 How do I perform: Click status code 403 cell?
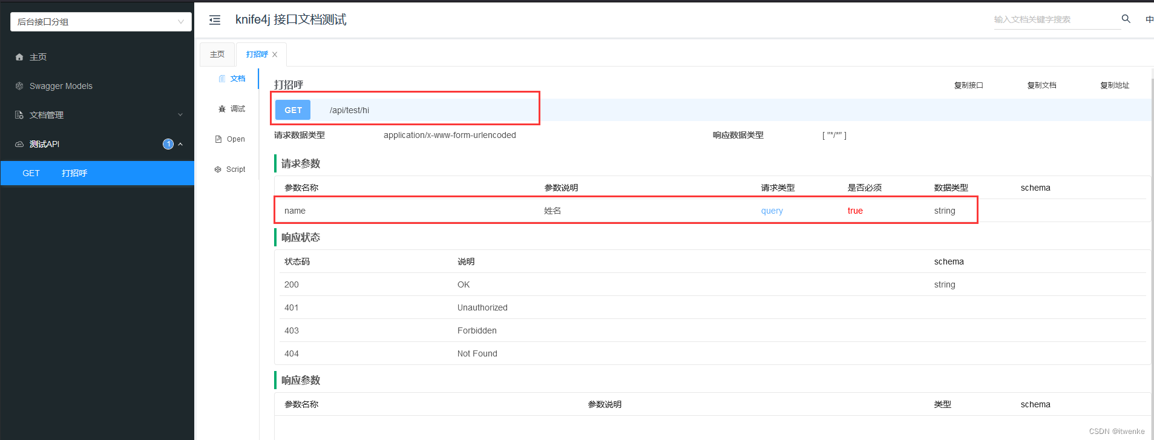click(292, 330)
